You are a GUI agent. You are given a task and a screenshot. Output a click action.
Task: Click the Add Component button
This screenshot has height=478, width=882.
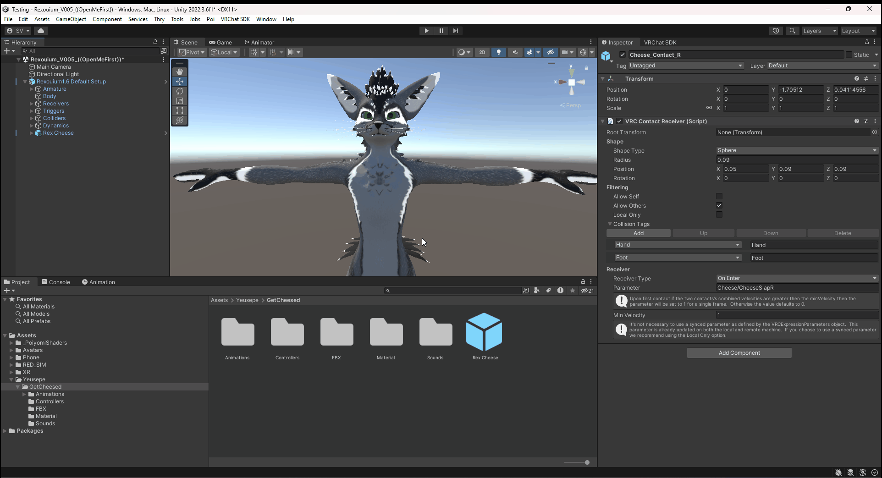(739, 353)
